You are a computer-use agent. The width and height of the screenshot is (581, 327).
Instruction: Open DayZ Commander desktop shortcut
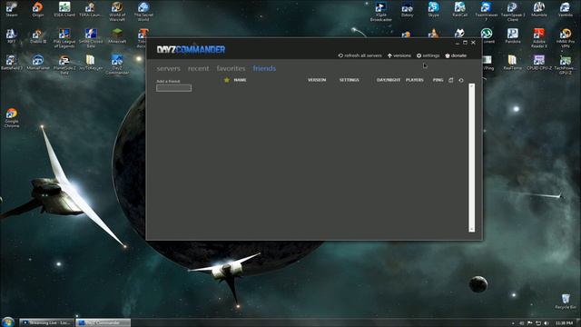117,64
